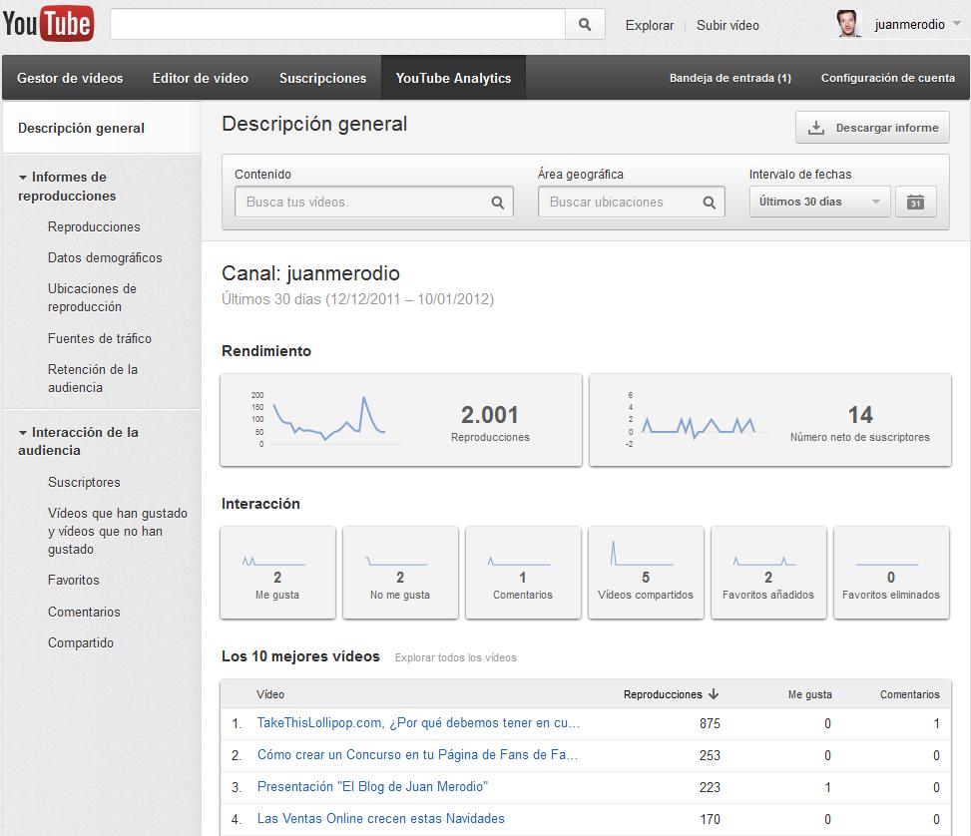Screen dimensions: 971x836
Task: Open the Últimos 30 días dropdown
Action: pyautogui.click(x=820, y=202)
